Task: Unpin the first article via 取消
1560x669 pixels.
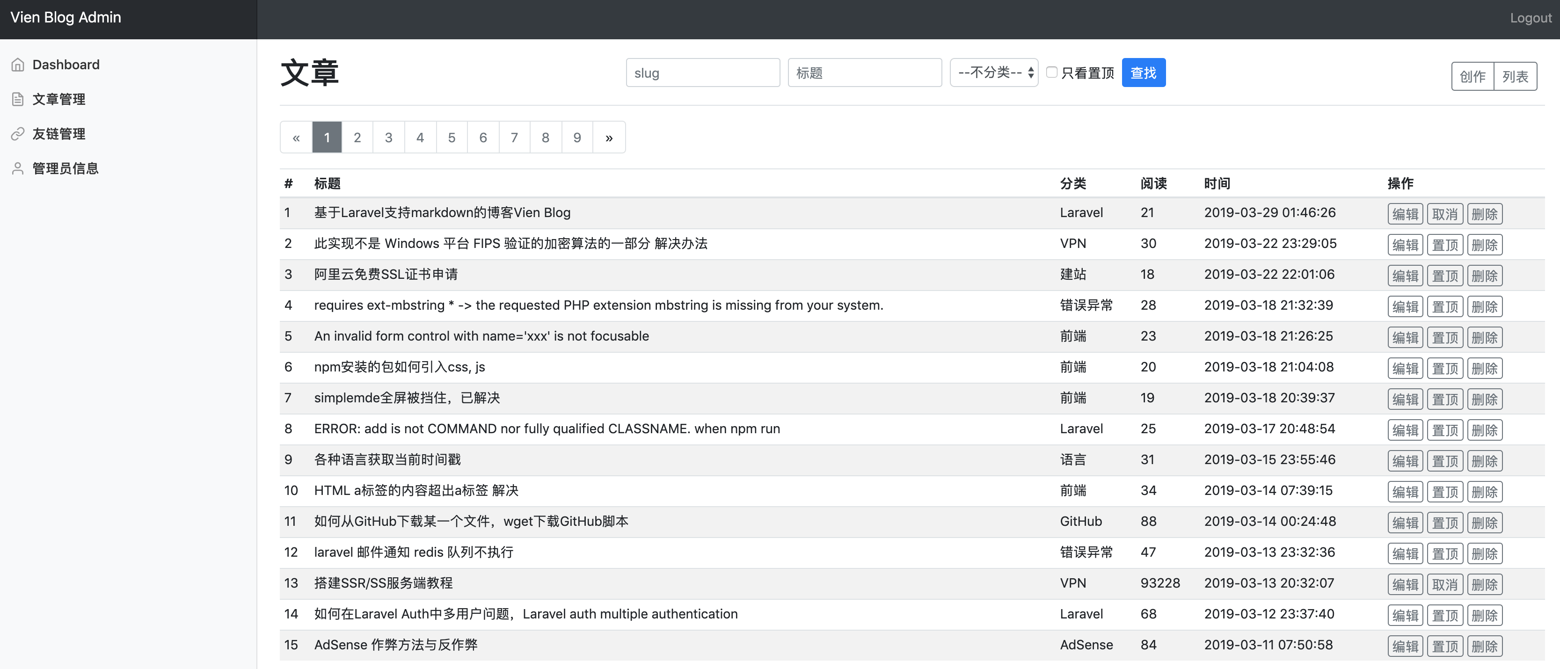Action: pos(1445,213)
